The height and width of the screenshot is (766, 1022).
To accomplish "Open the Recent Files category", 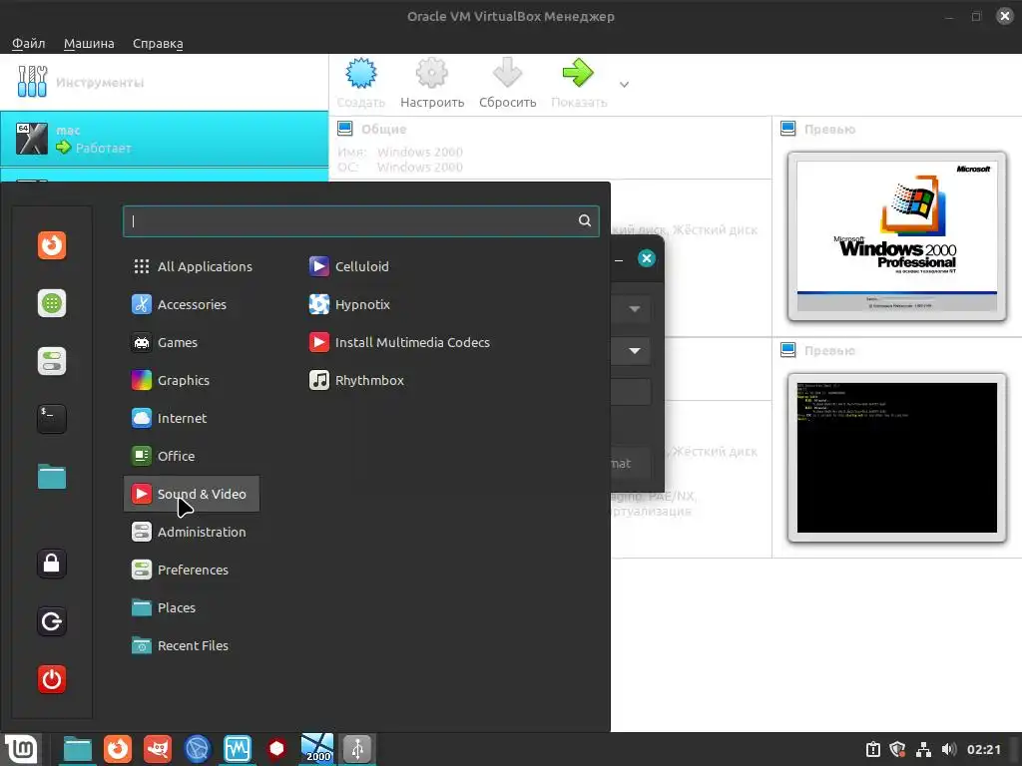I will tap(192, 645).
